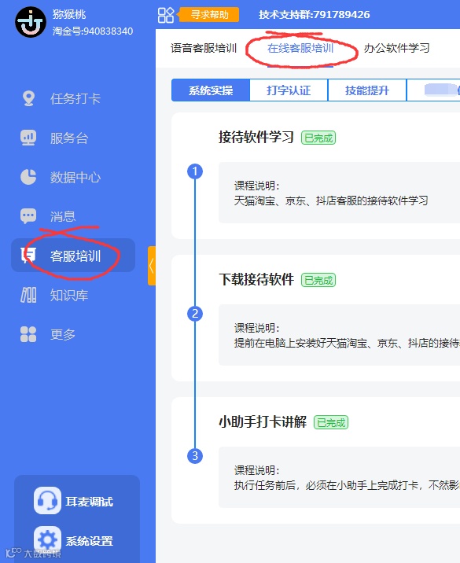Click step 2 timeline marker
The width and height of the screenshot is (460, 563).
(195, 314)
